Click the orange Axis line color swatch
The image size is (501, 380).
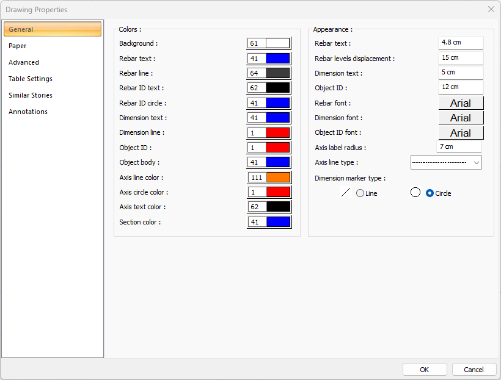coord(277,177)
